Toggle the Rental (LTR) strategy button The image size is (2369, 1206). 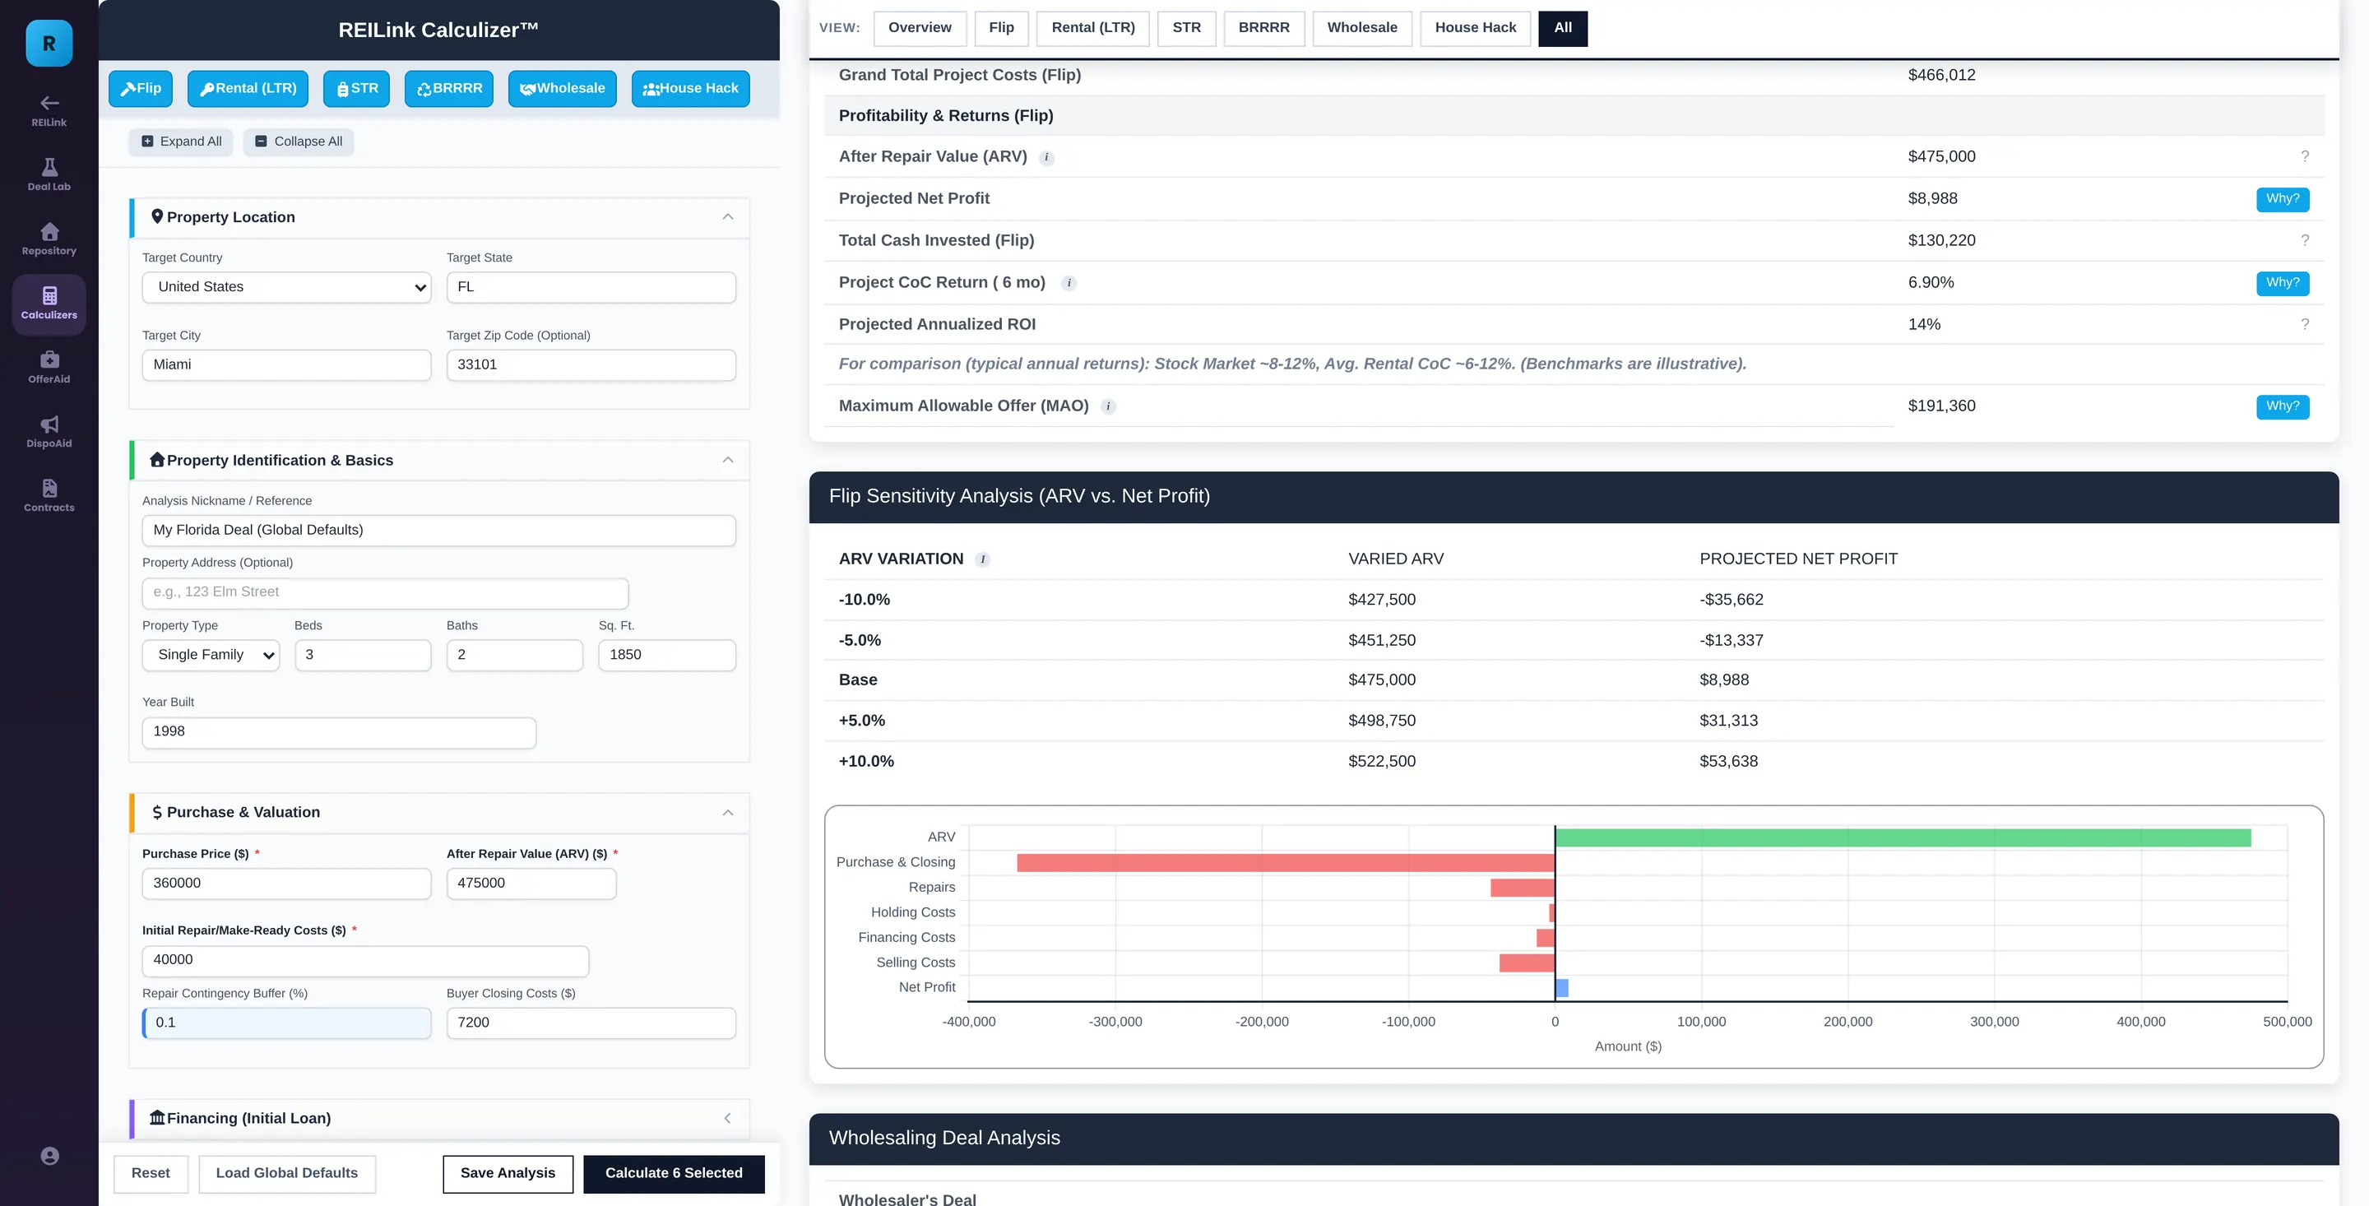click(248, 88)
